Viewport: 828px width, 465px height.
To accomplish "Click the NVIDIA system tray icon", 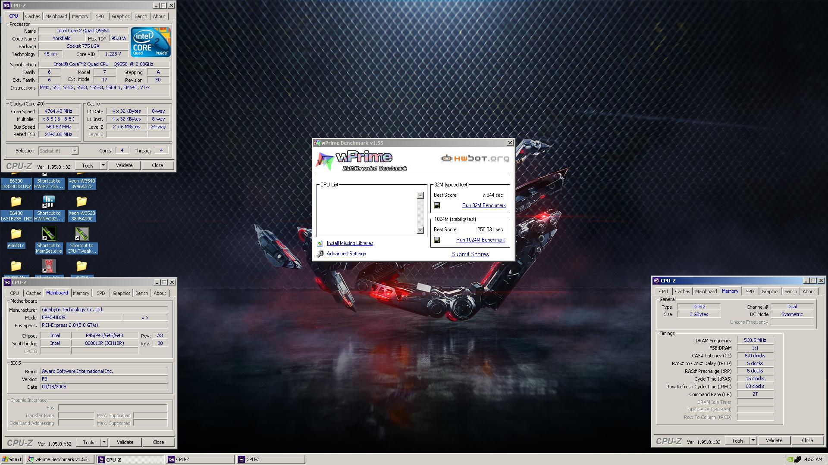I will (790, 459).
